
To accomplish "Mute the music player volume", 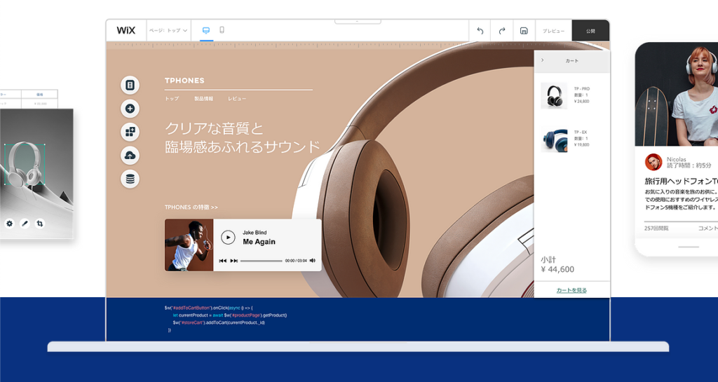I will point(313,261).
